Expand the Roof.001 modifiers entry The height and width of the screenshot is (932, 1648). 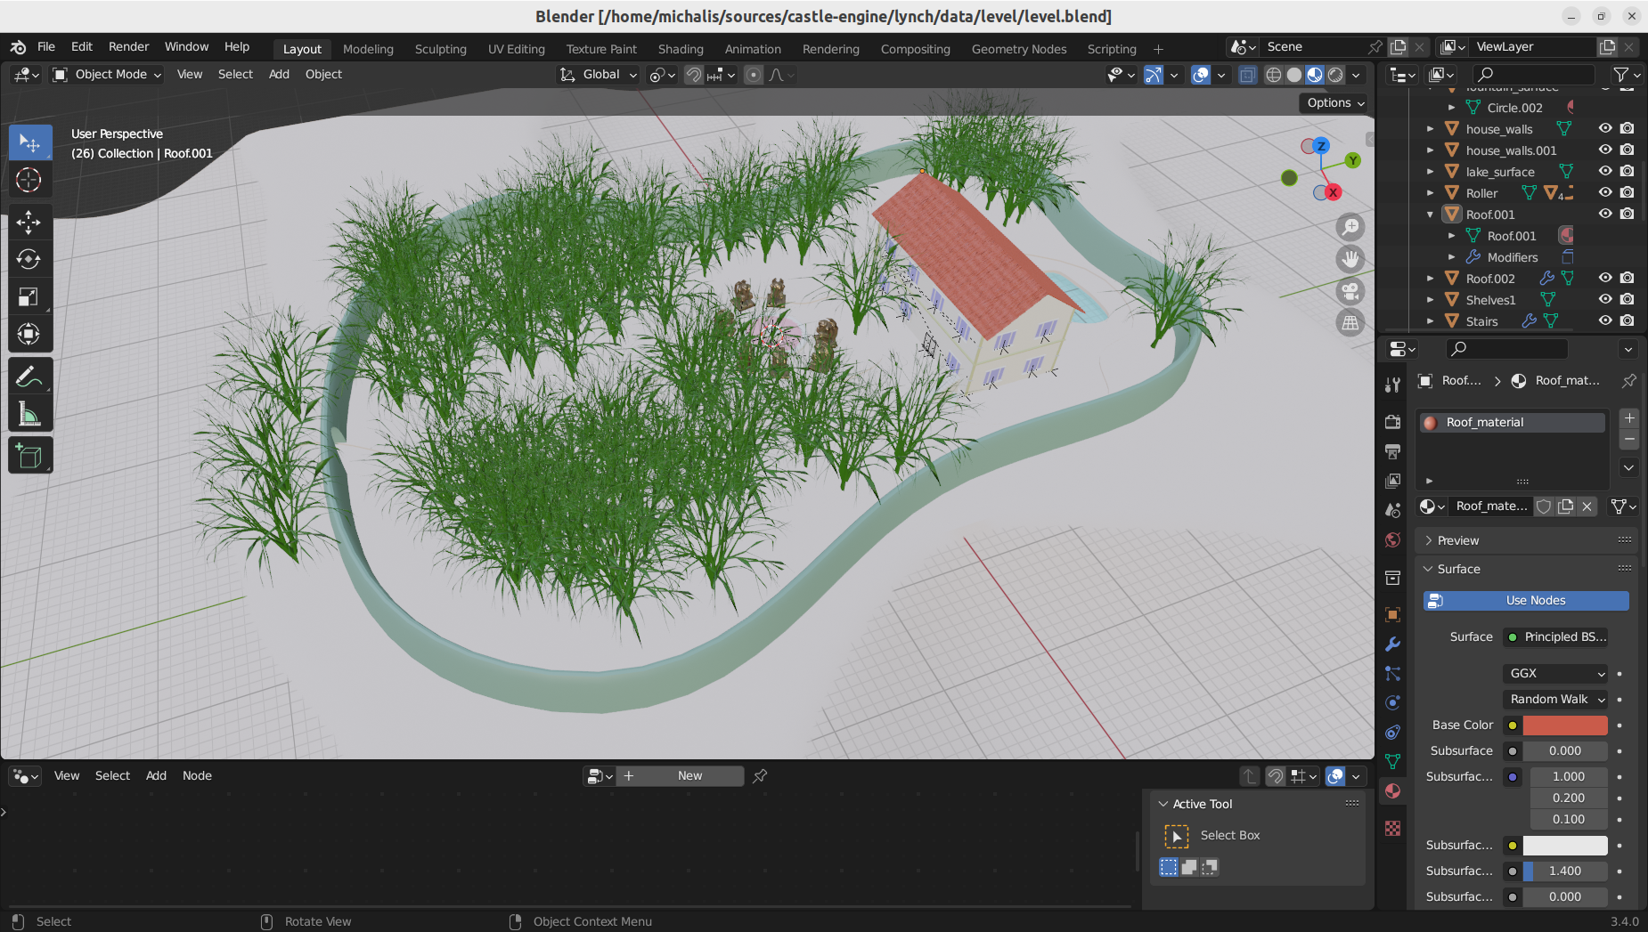[1451, 257]
